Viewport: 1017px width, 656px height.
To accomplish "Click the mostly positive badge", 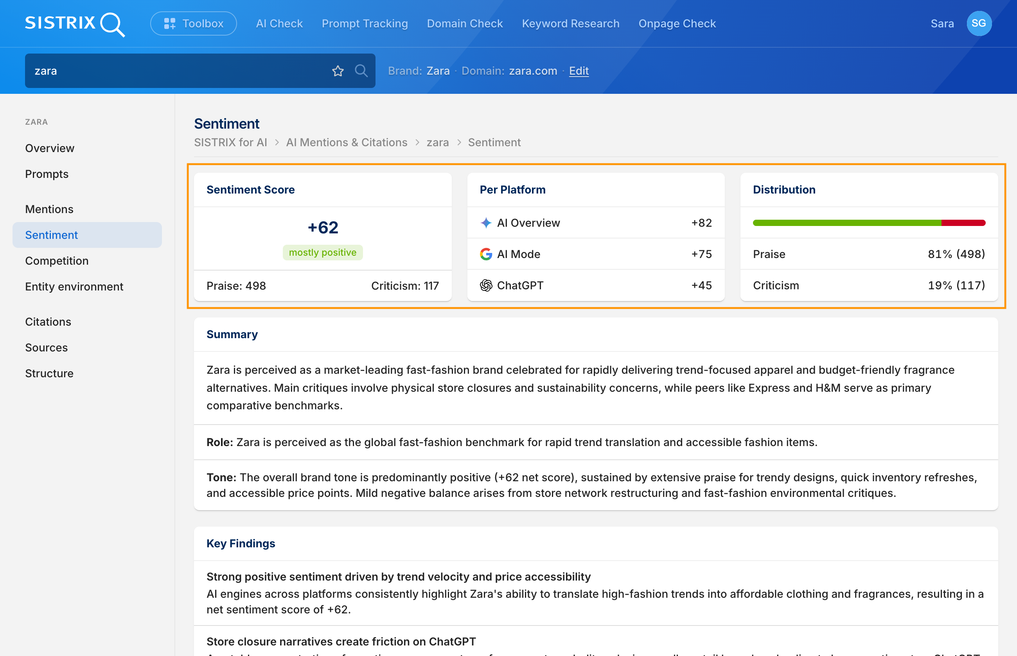I will [323, 253].
